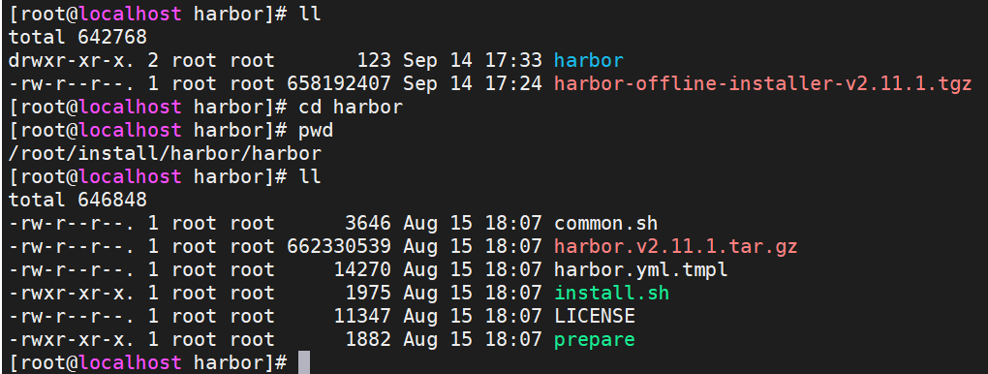Click the 658192407 file size value

(339, 84)
